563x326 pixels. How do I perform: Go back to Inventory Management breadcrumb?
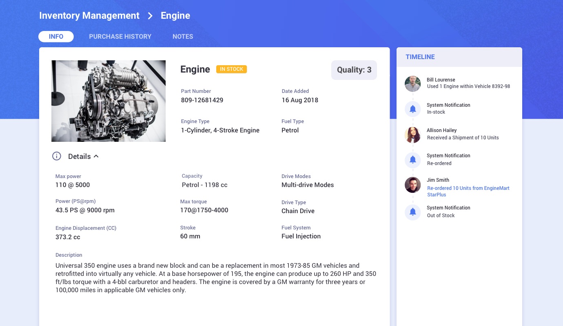tap(89, 16)
